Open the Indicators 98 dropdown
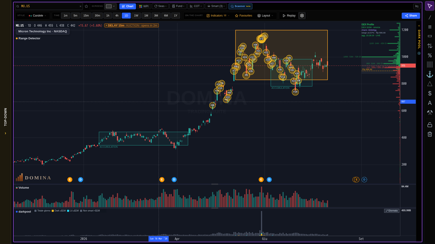This screenshot has width=435, height=244. click(217, 16)
